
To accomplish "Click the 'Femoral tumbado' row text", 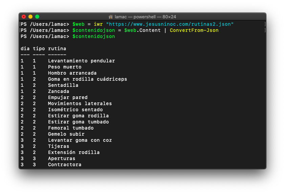I will click(71, 128).
